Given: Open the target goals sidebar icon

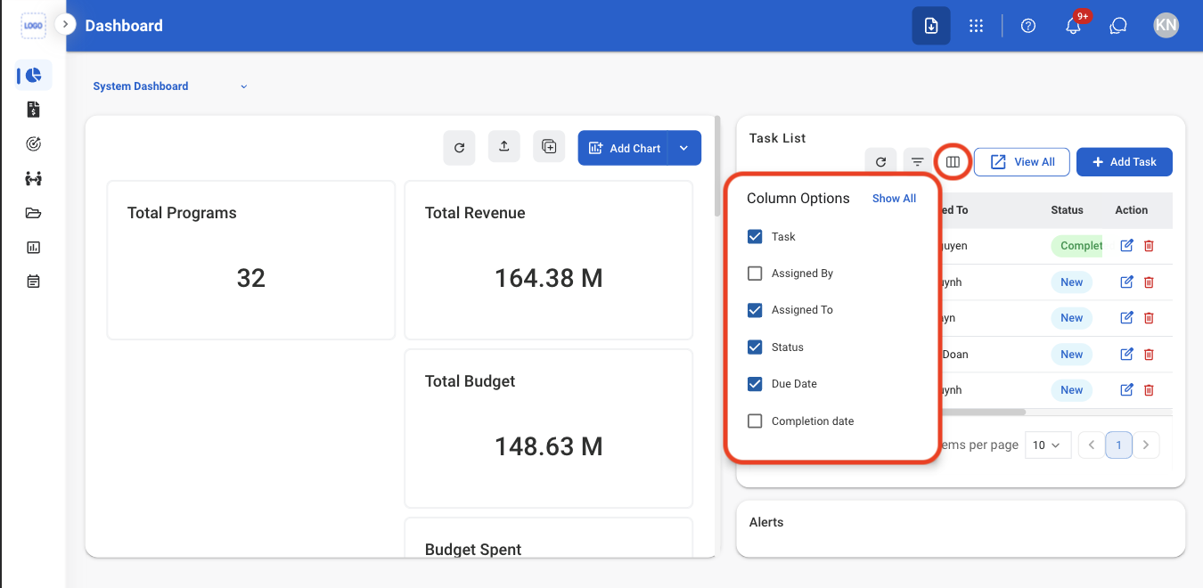Looking at the screenshot, I should [x=34, y=143].
